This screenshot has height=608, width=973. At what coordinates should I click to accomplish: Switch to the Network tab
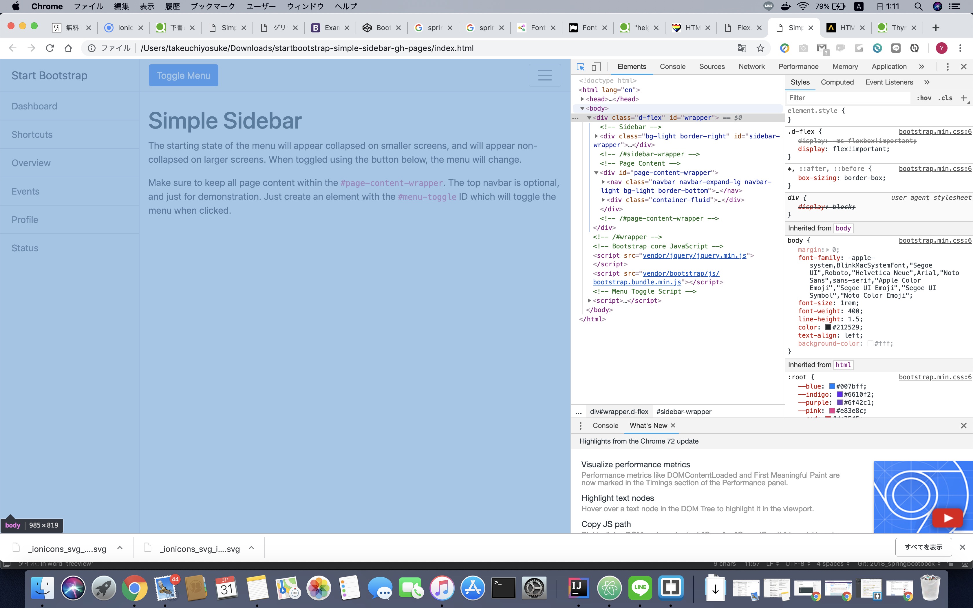tap(751, 67)
